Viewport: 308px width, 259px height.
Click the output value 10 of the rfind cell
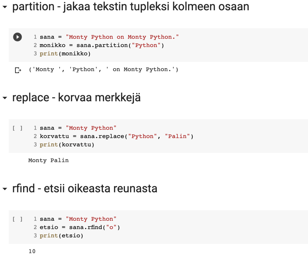click(x=32, y=251)
